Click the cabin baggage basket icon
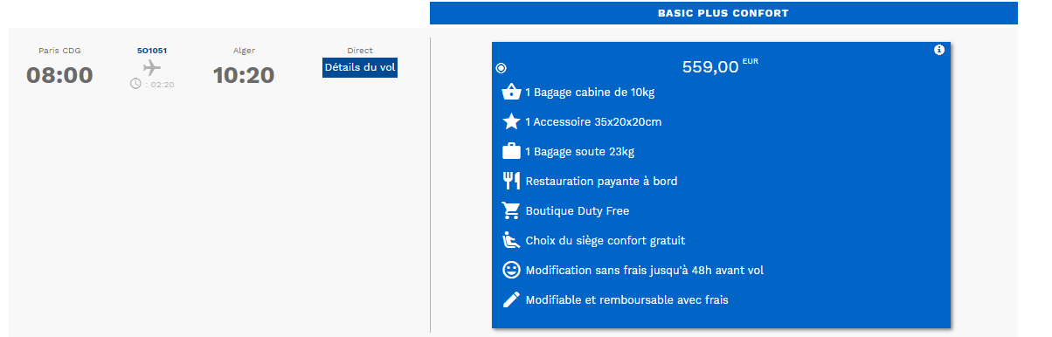The width and height of the screenshot is (1052, 337). [x=511, y=92]
